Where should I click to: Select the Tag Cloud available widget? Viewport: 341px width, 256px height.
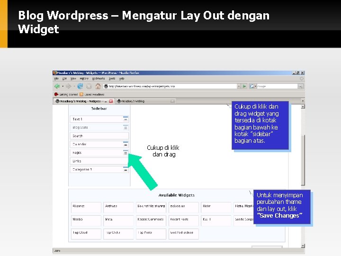click(x=86, y=234)
